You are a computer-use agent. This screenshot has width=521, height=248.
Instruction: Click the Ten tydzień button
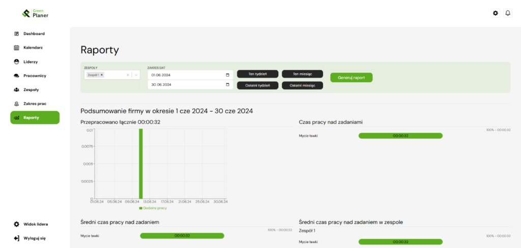[257, 74]
